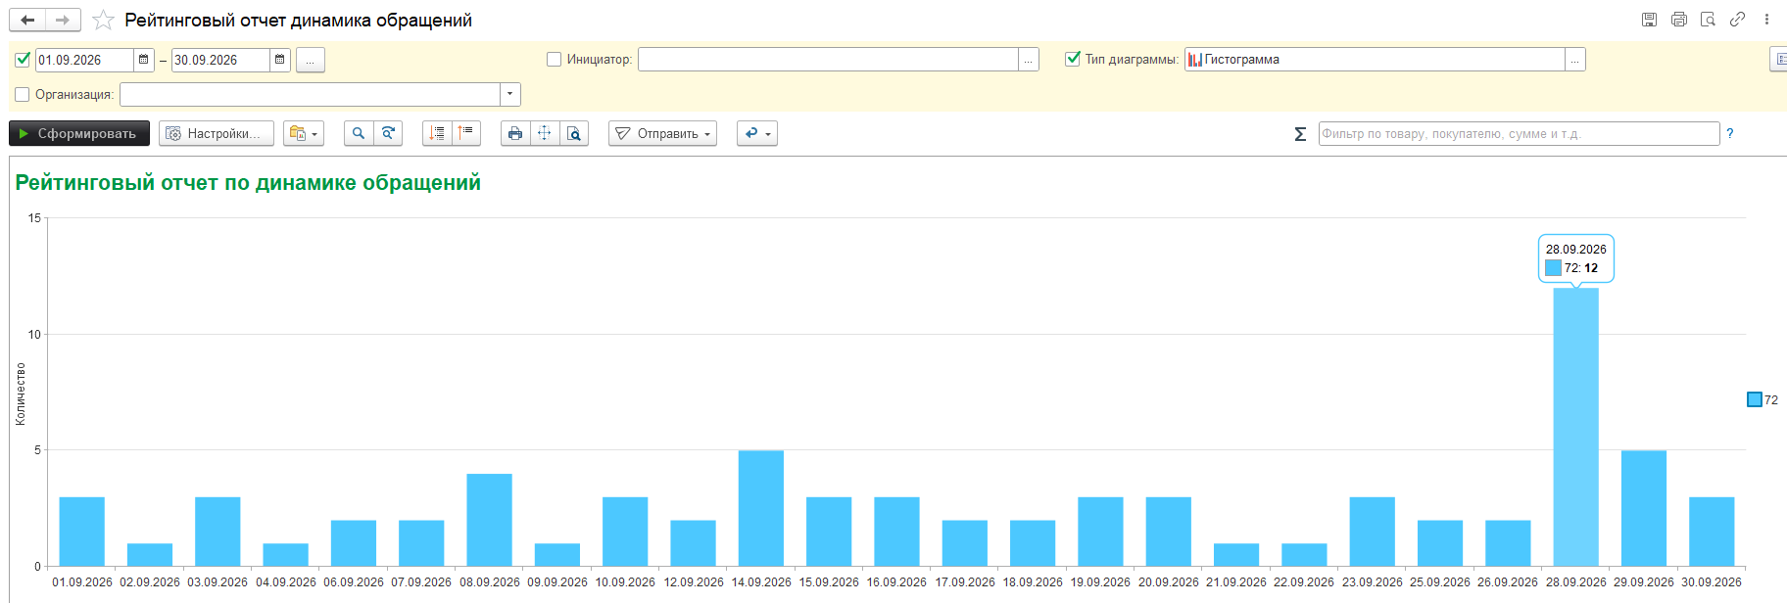This screenshot has width=1787, height=603.
Task: Click the 28.09.2026 highlighted bar
Action: 1575,427
